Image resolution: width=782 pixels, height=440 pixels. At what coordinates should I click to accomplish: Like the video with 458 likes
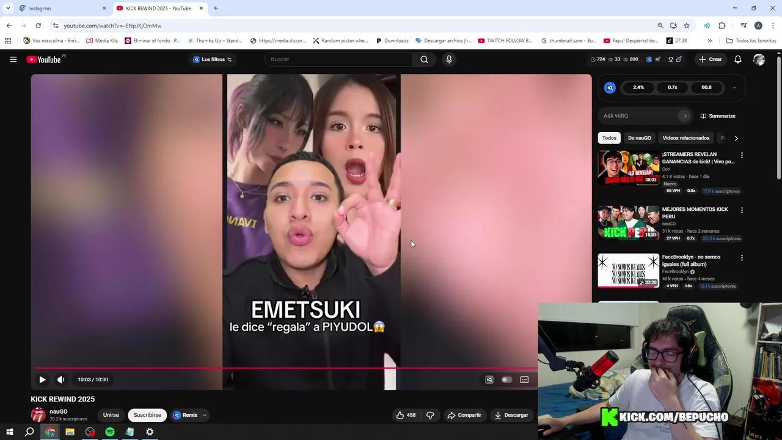click(406, 415)
